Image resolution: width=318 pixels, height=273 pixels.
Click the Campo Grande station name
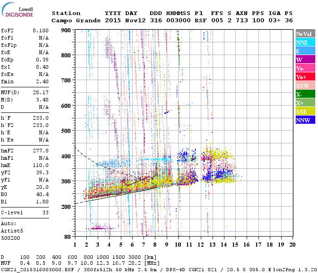pos(76,20)
